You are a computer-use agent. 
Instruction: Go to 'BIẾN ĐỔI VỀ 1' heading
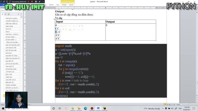coord(11,82)
